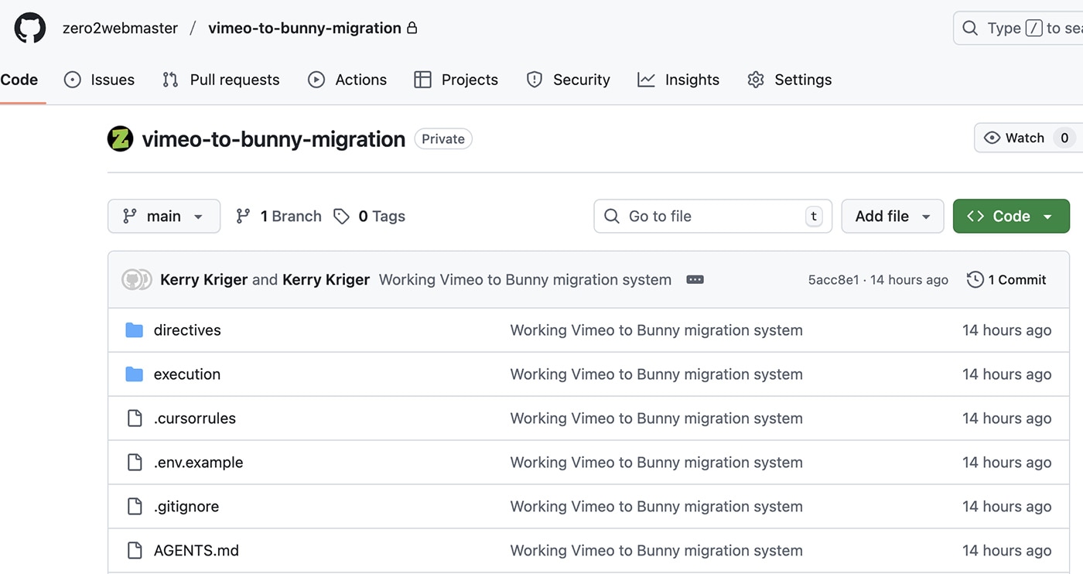Click the tag icon beside Tags
This screenshot has height=574, width=1083.
pos(341,217)
